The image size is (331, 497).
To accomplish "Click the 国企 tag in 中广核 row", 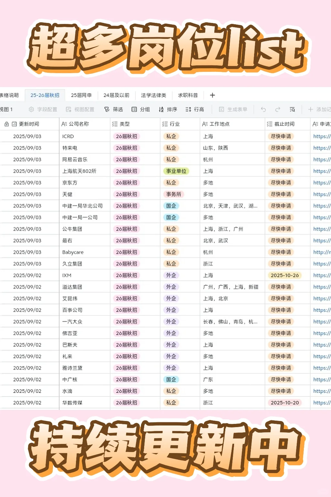I will pos(171,380).
